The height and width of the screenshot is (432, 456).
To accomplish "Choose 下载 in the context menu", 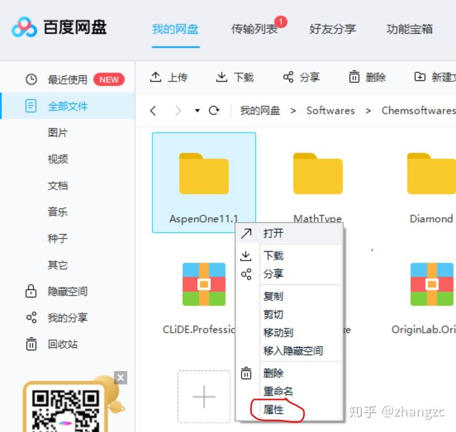I will 289,256.
